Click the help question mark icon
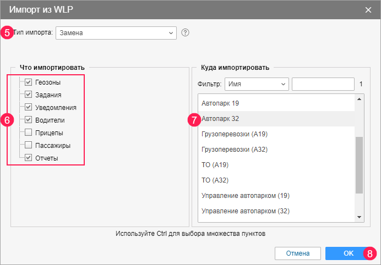This screenshot has height=265, width=381. tap(185, 32)
